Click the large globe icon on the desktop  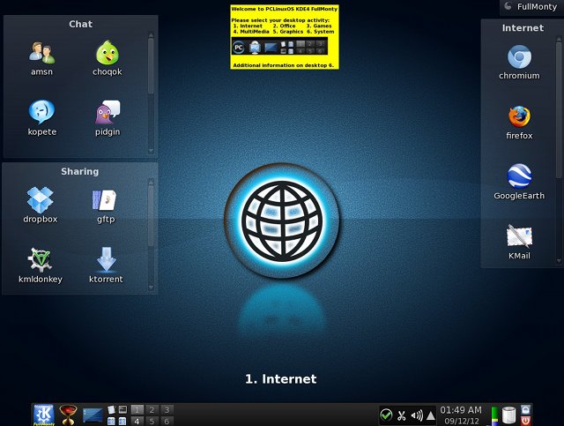(x=282, y=220)
